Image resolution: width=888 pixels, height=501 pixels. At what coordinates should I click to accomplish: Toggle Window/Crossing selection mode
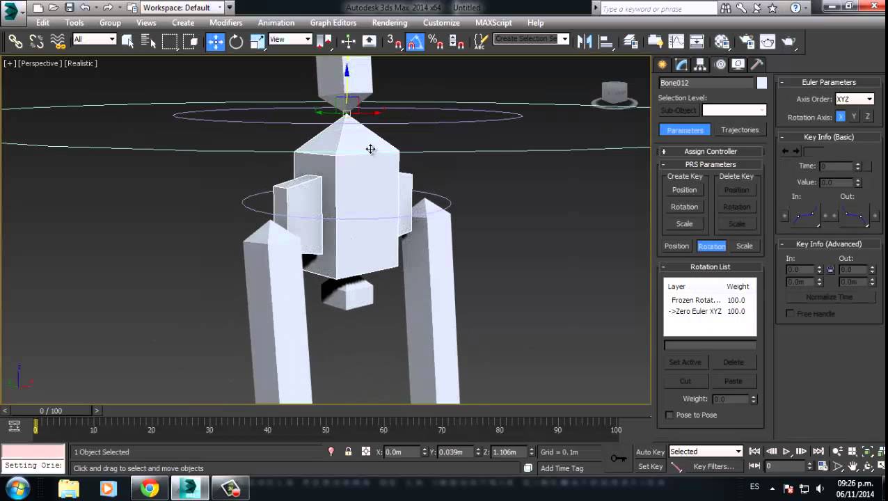(191, 42)
